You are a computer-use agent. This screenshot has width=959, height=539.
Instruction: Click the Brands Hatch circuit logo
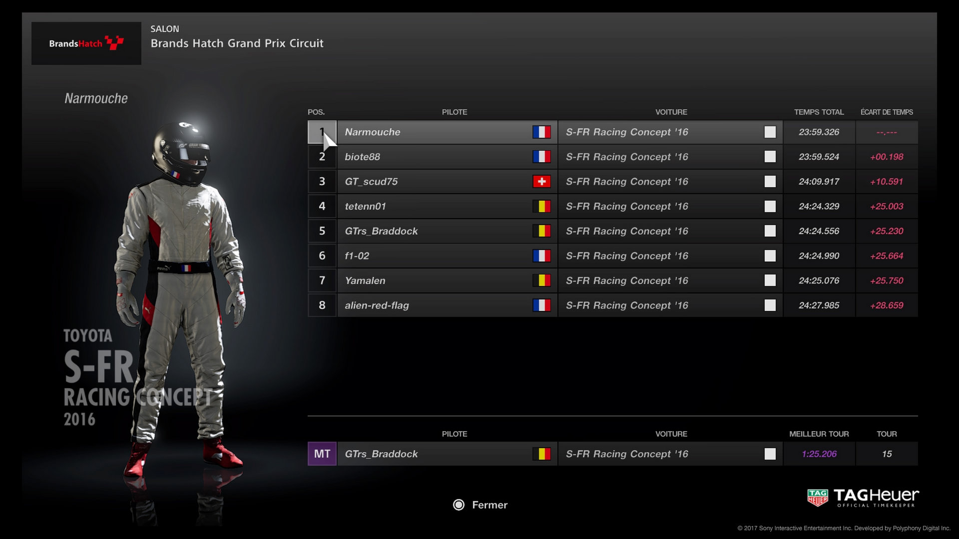pyautogui.click(x=86, y=43)
